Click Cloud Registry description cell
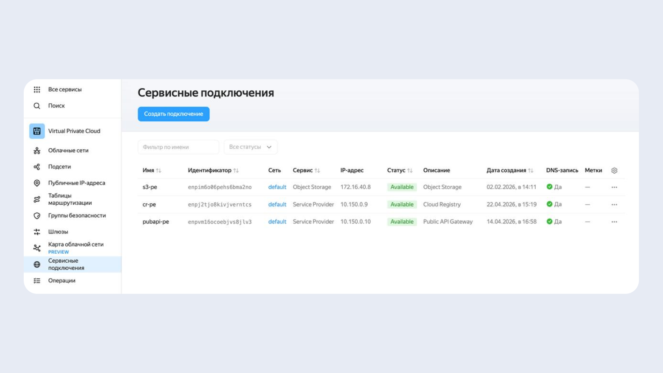This screenshot has width=663, height=373. pos(442,204)
